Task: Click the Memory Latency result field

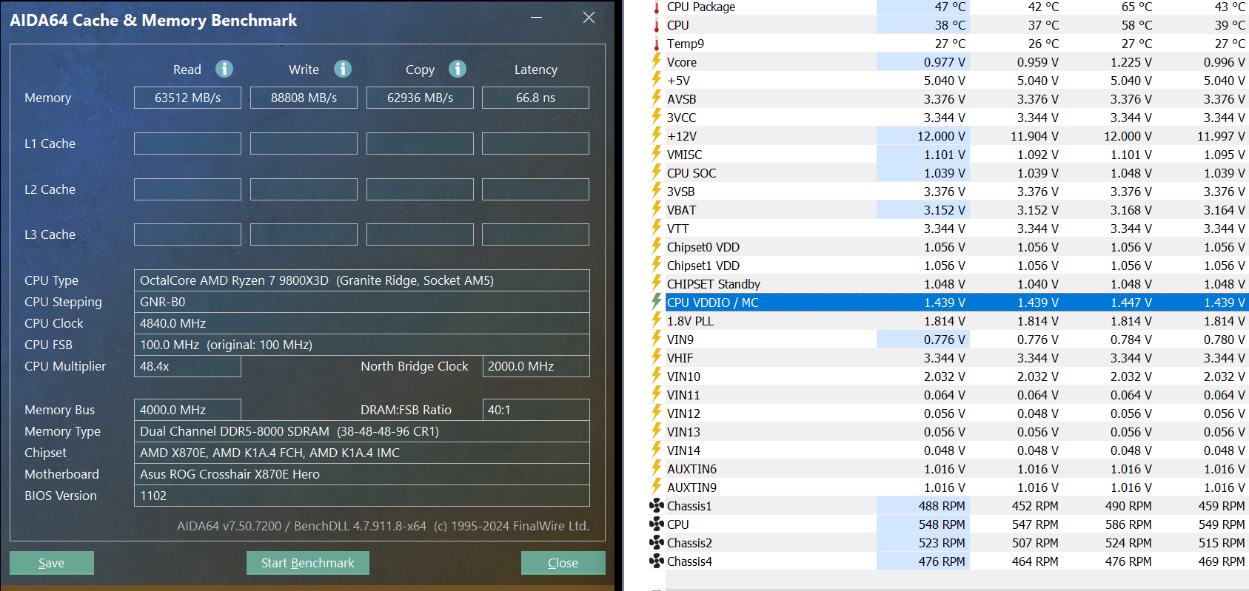Action: pyautogui.click(x=535, y=98)
